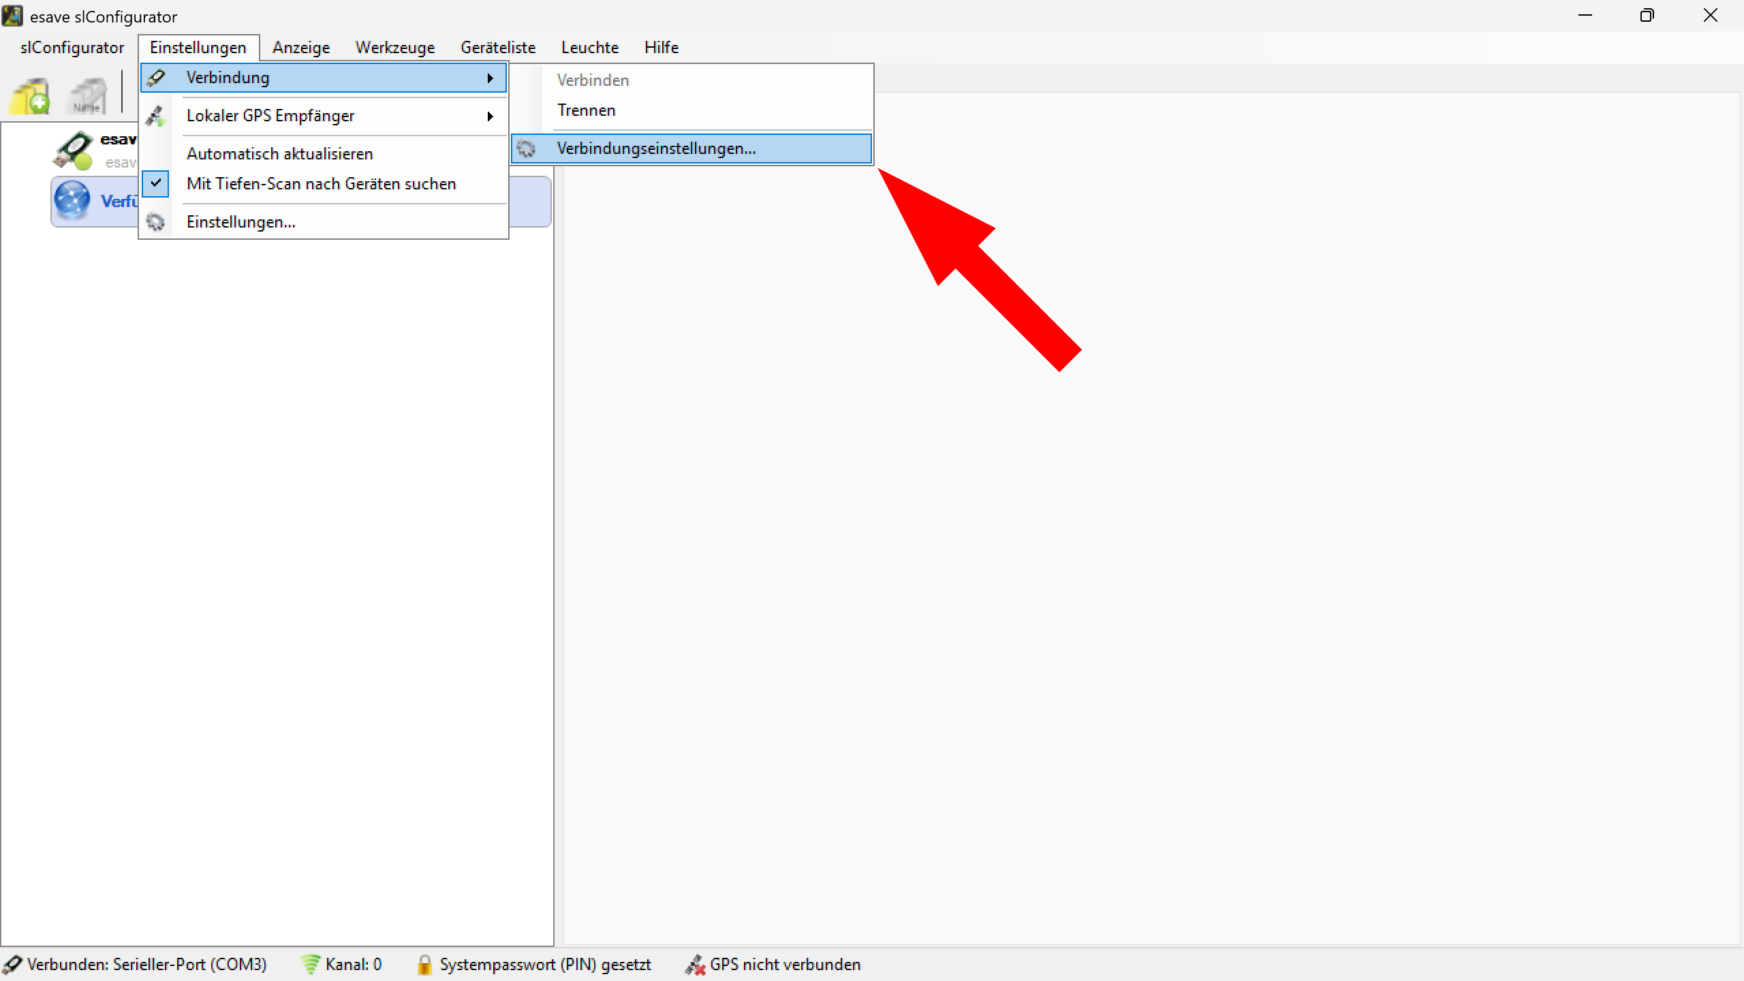Image resolution: width=1744 pixels, height=981 pixels.
Task: Select Automatisch aktualisieren menu entry
Action: click(x=324, y=154)
